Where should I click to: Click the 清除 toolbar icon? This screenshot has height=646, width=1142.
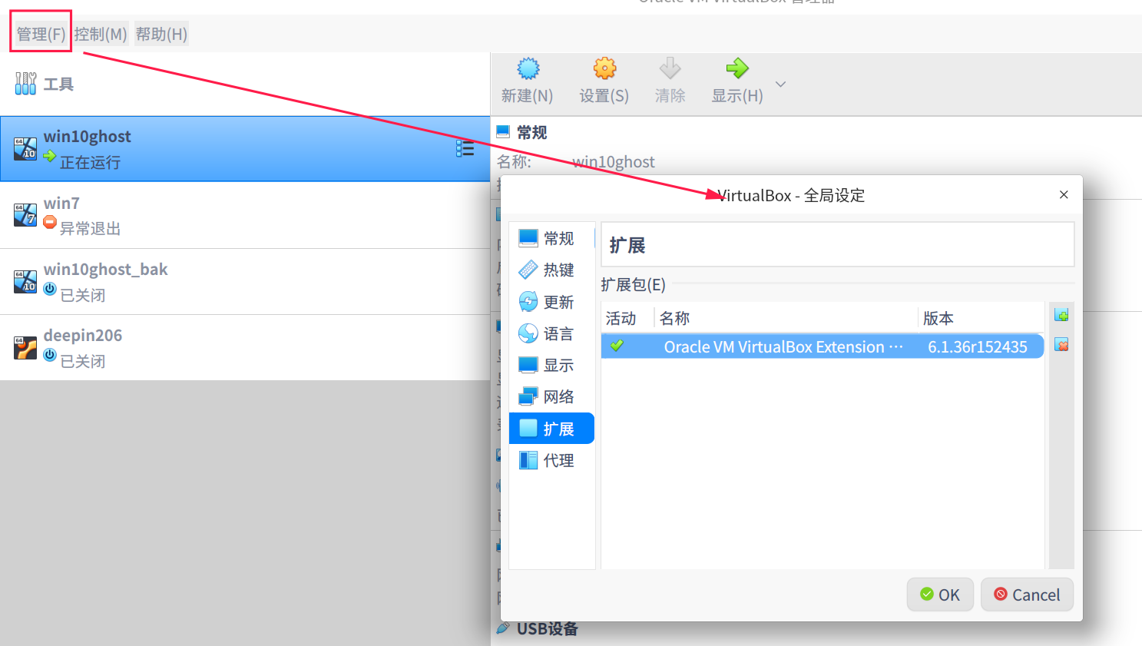670,68
